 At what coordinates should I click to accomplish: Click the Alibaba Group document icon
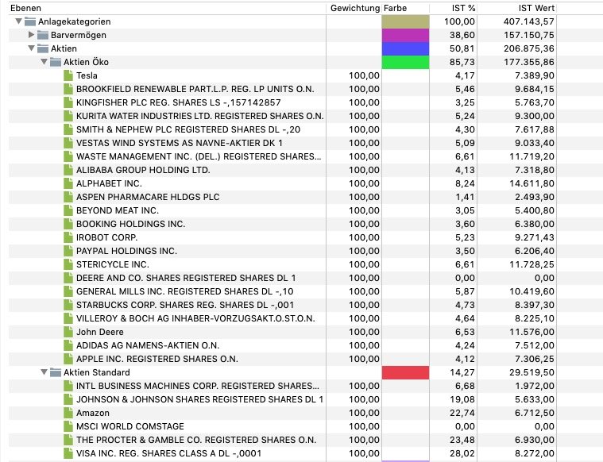tap(68, 170)
